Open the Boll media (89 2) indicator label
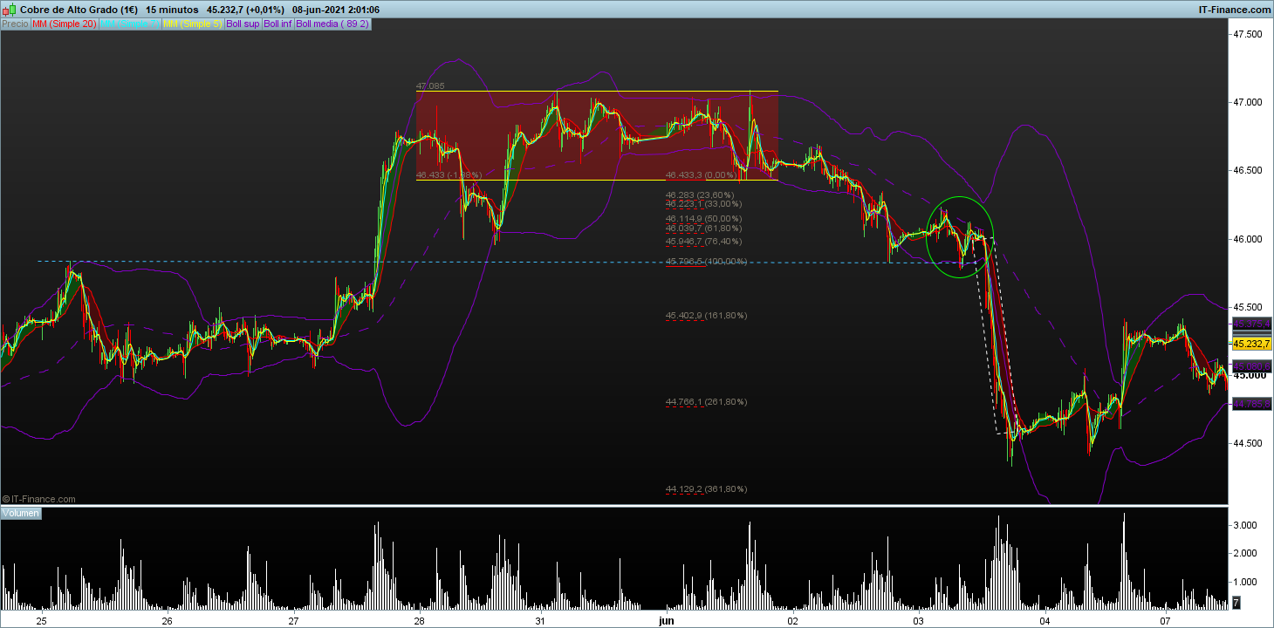This screenshot has width=1274, height=628. [332, 24]
